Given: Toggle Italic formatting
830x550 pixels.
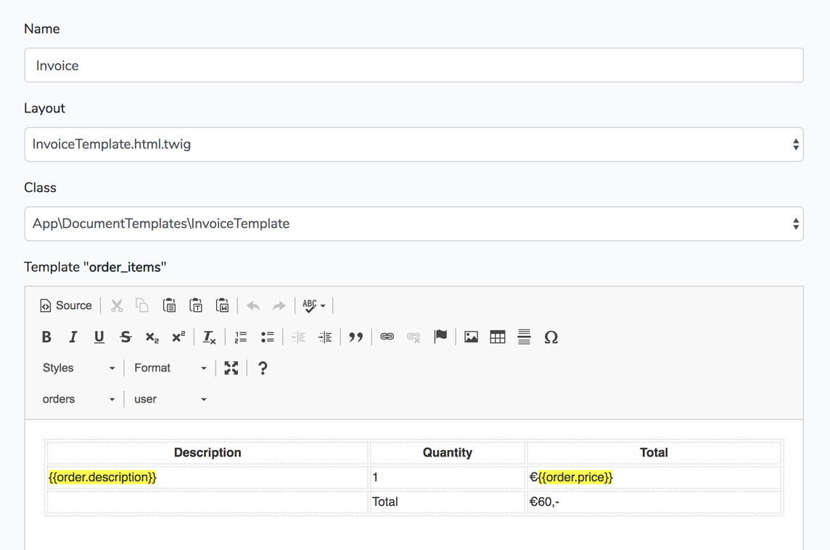Looking at the screenshot, I should (x=73, y=337).
